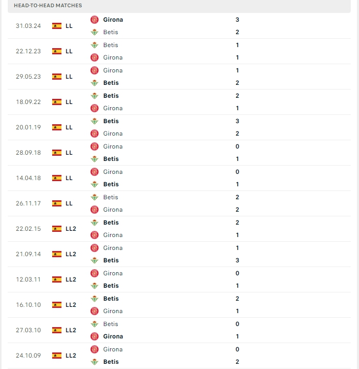Click Betis score 3 in 21.09.14 match
The image size is (359, 369).
point(237,260)
